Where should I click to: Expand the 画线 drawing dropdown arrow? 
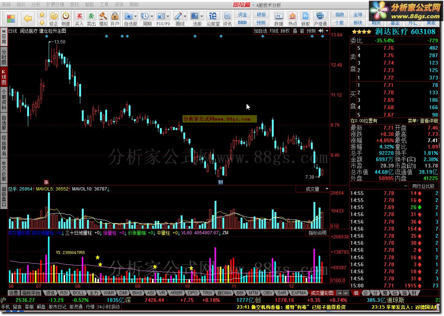(185, 16)
